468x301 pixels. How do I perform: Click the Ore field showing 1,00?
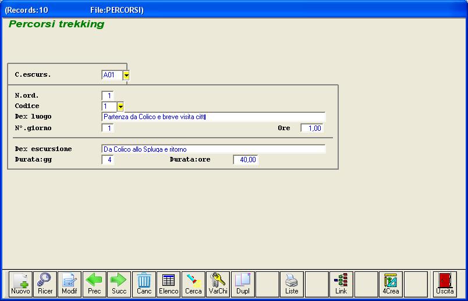pyautogui.click(x=312, y=128)
